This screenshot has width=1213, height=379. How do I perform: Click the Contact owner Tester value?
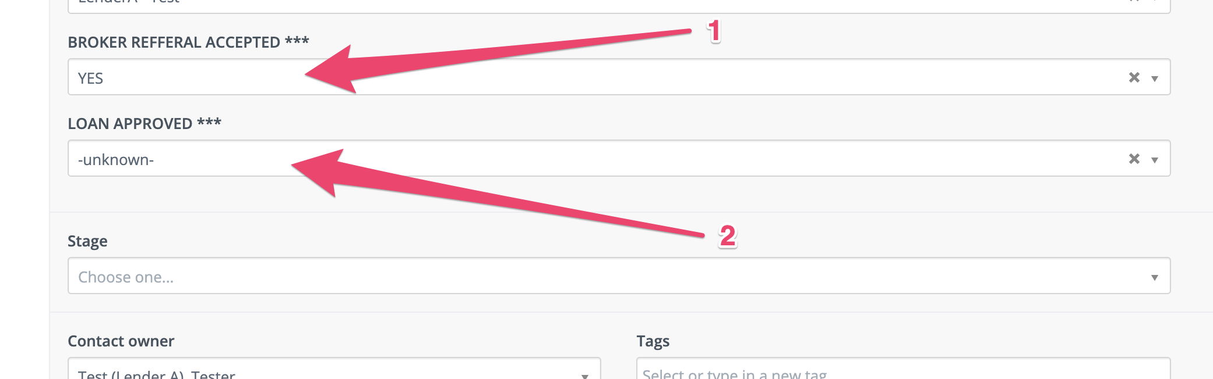[157, 374]
